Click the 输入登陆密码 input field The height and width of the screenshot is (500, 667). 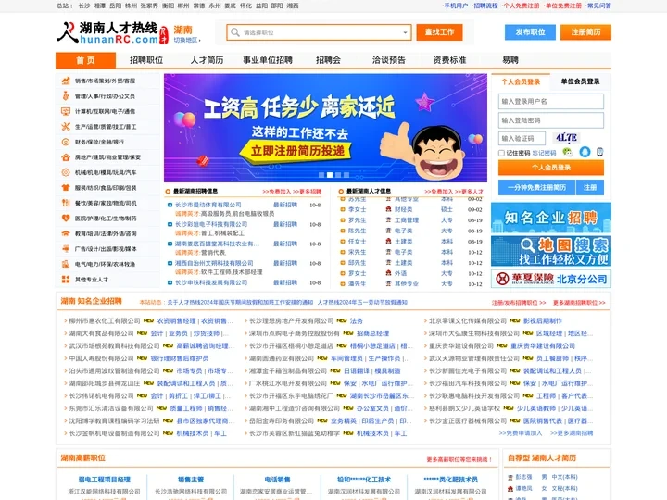click(551, 120)
